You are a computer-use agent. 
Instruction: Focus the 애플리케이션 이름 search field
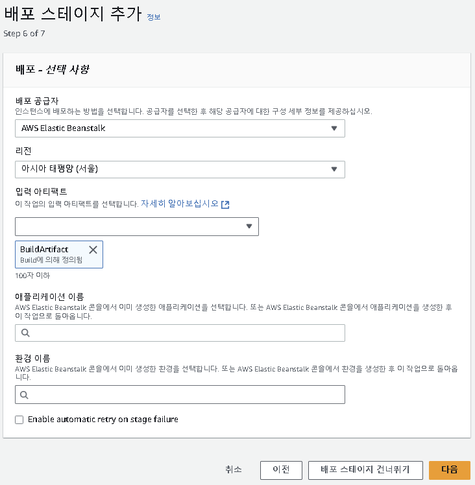[x=180, y=333]
